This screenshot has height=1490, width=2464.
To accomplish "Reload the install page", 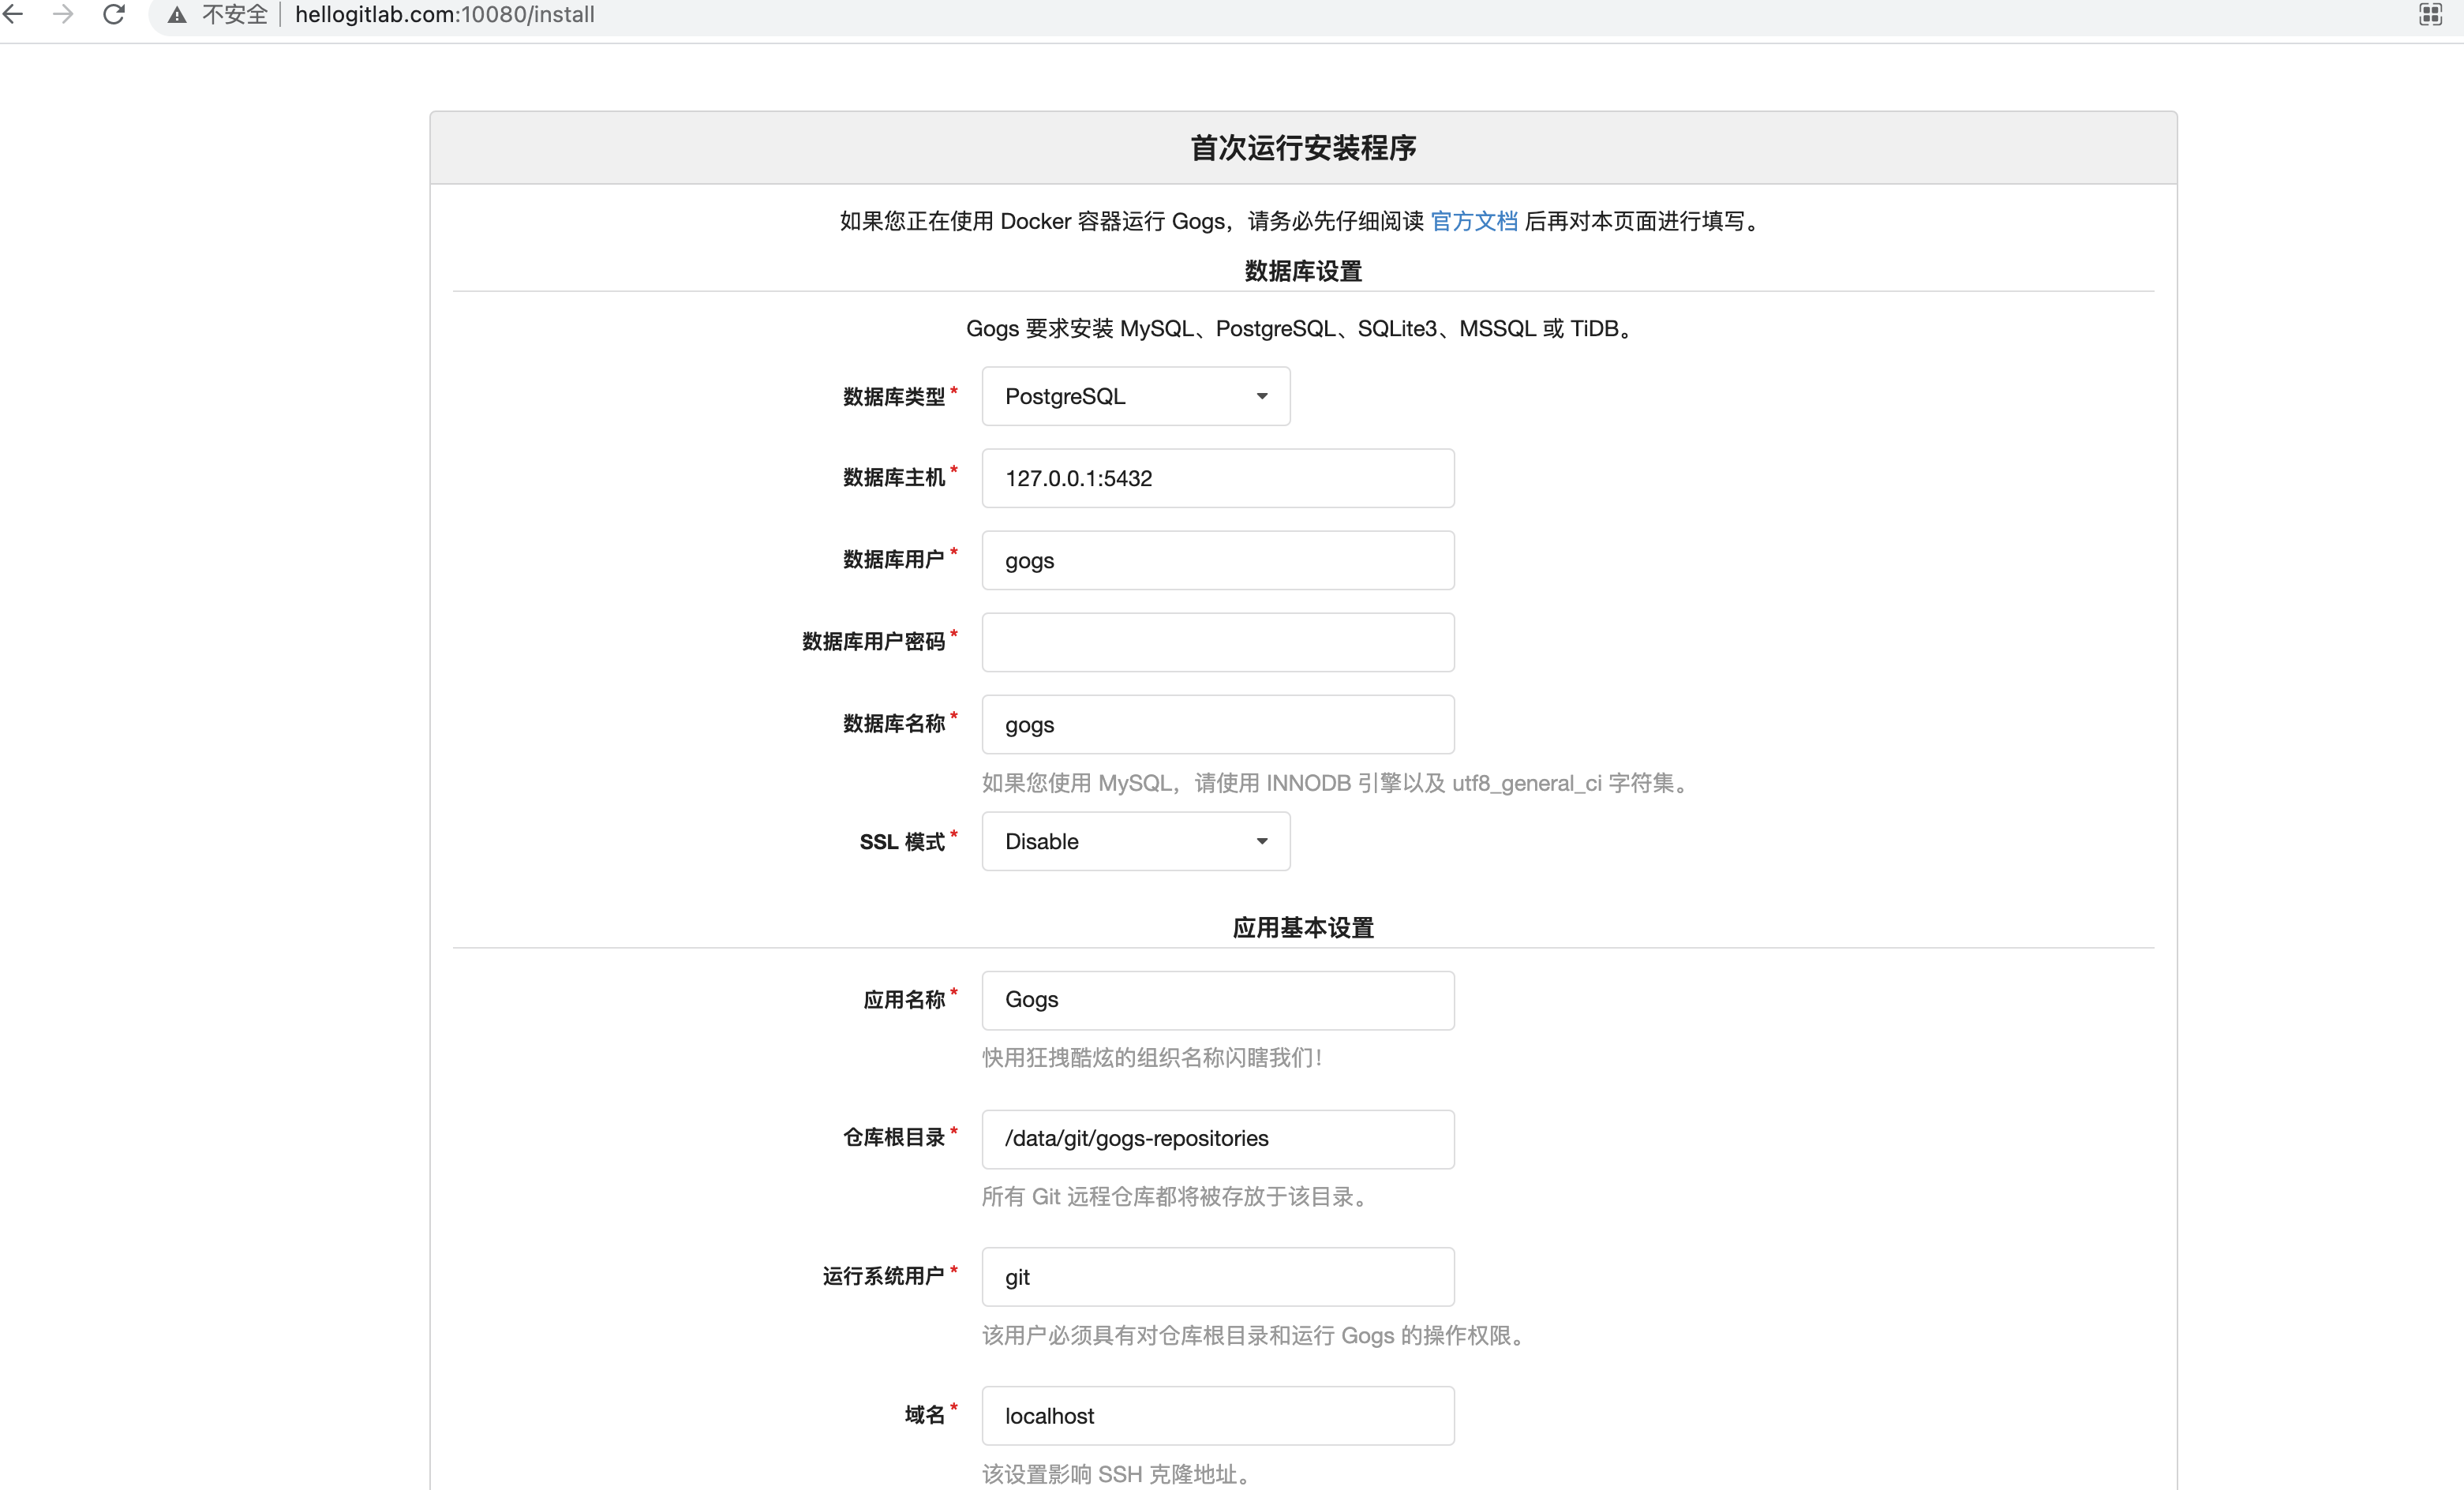I will pyautogui.click(x=114, y=14).
